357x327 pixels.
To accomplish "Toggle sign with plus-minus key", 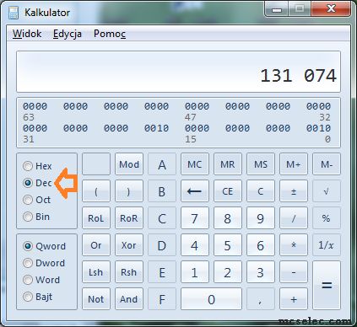I will coord(294,191).
